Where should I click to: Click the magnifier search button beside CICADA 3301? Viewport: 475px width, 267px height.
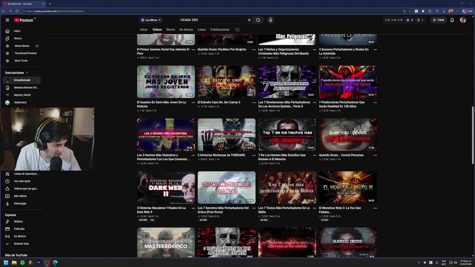pyautogui.click(x=258, y=20)
